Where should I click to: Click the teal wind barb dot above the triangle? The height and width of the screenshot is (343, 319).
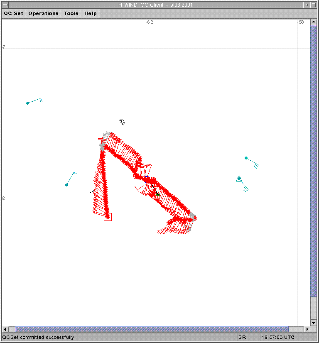tap(246, 158)
